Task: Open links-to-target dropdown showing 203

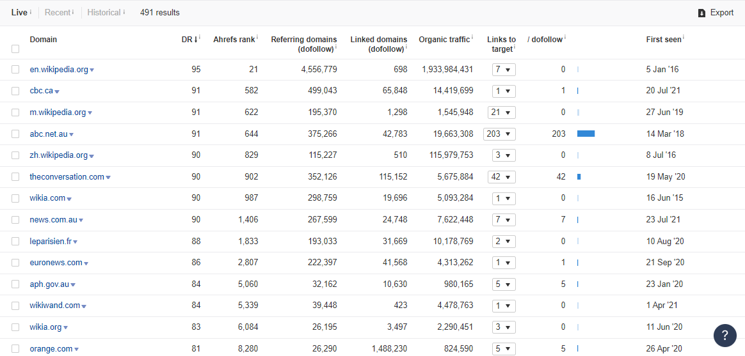Action: pos(499,134)
